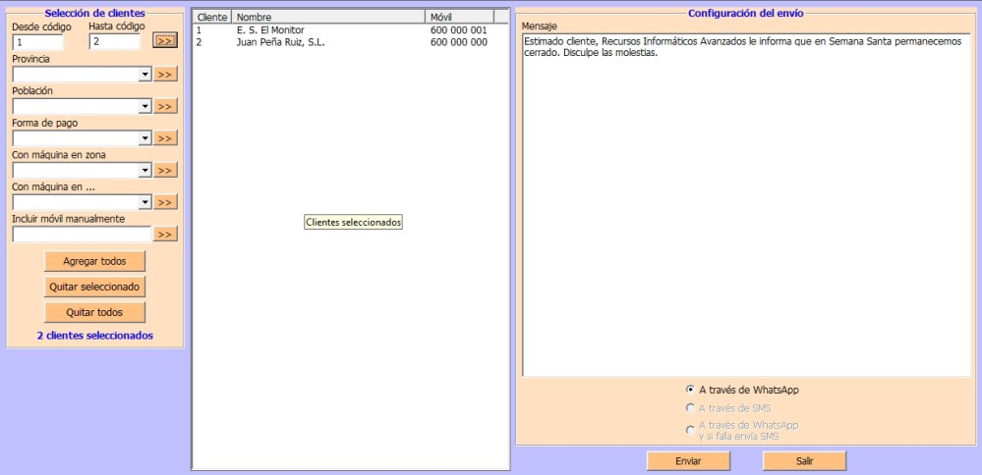Select WhatsApp with SMS fallback option
982x475 pixels.
pos(690,430)
